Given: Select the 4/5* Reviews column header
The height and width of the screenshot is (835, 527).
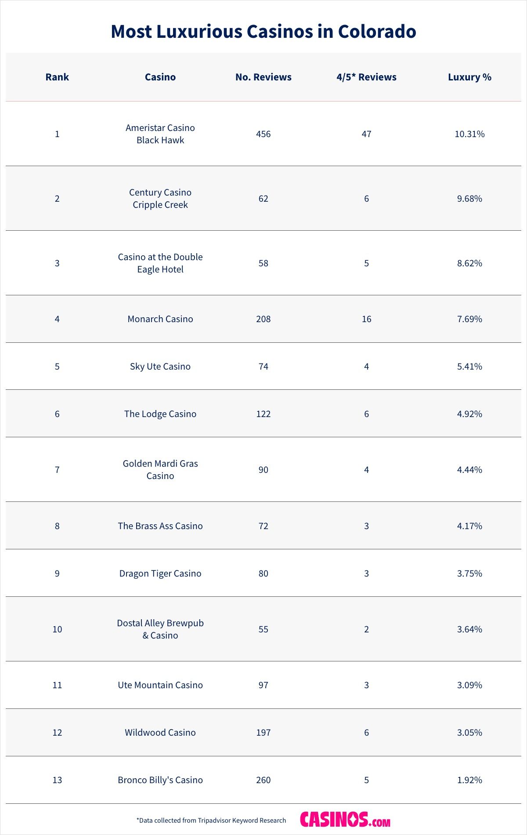Looking at the screenshot, I should (x=366, y=77).
